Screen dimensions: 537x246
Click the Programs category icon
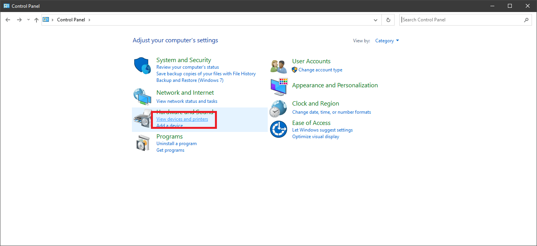pyautogui.click(x=142, y=142)
